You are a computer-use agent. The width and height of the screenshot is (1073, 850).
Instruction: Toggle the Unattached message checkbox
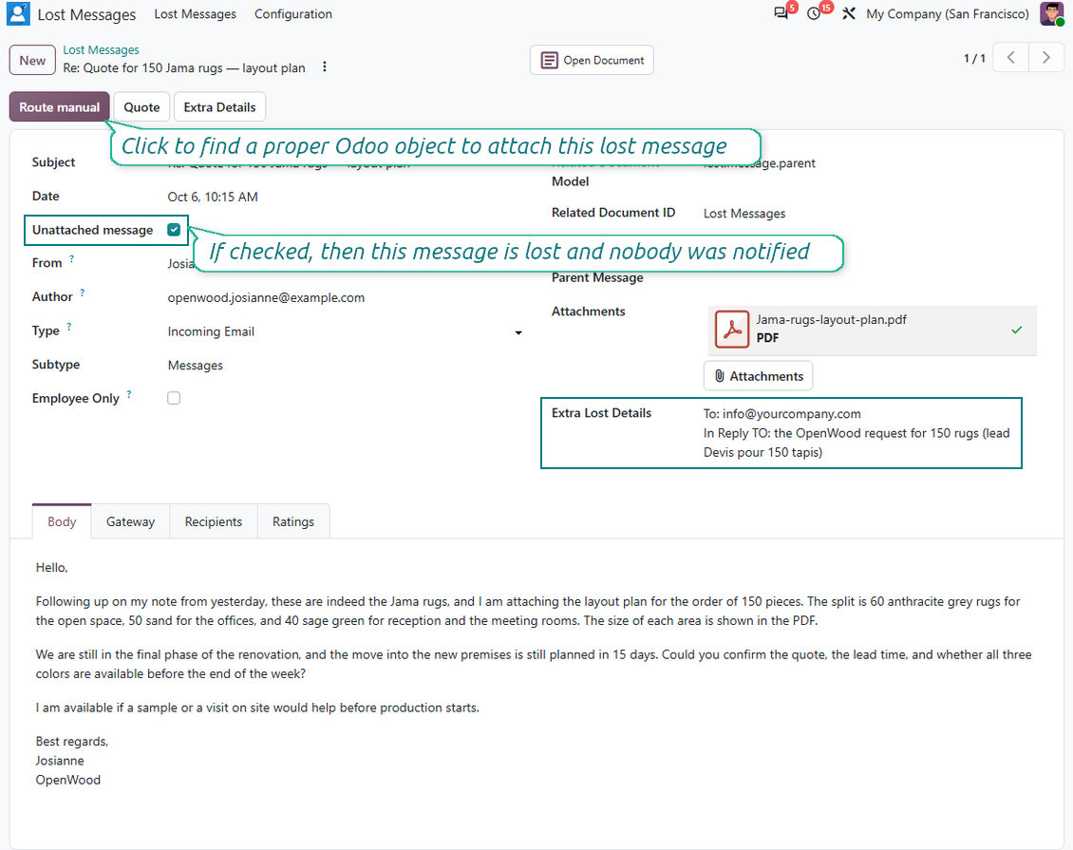click(x=174, y=230)
